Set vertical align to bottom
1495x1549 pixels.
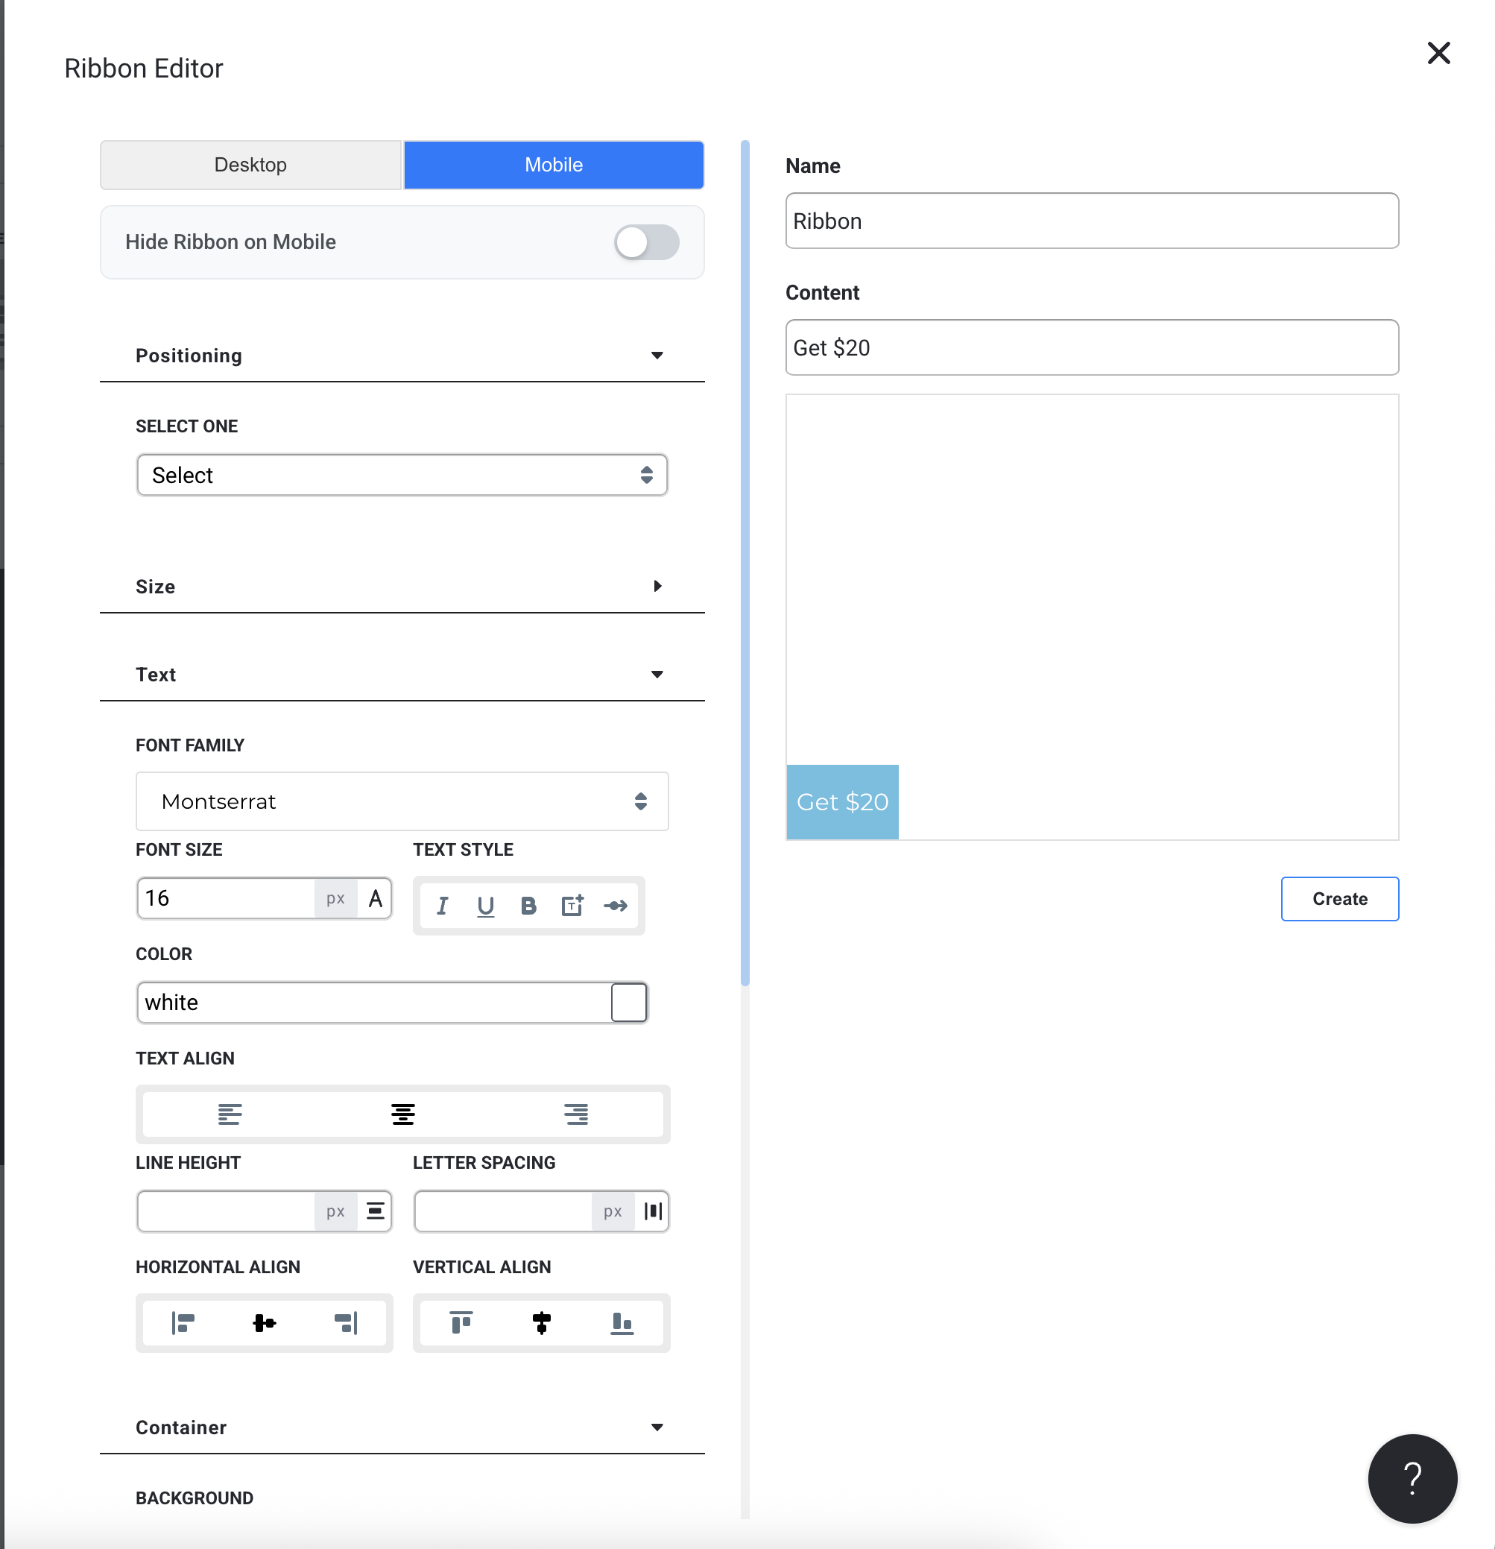click(x=622, y=1322)
